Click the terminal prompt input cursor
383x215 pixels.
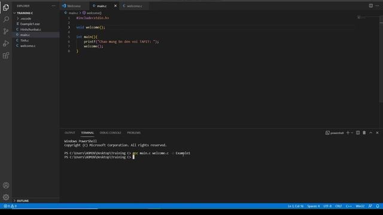pyautogui.click(x=133, y=157)
